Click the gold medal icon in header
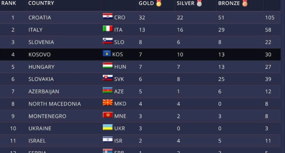The image size is (285, 153). (159, 3)
